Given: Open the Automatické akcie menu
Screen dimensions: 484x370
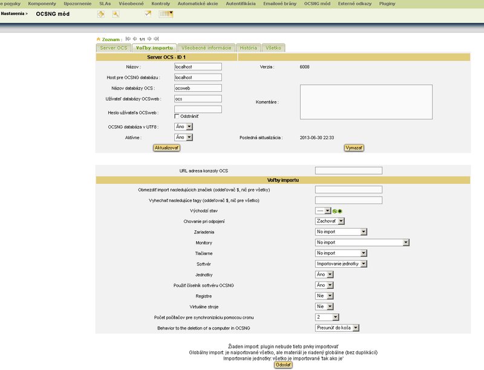Looking at the screenshot, I should [198, 4].
